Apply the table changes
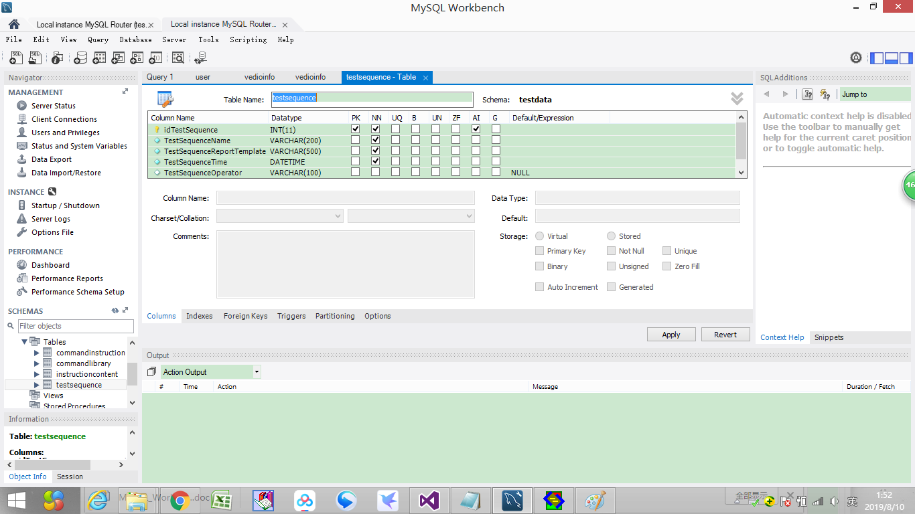 click(671, 335)
